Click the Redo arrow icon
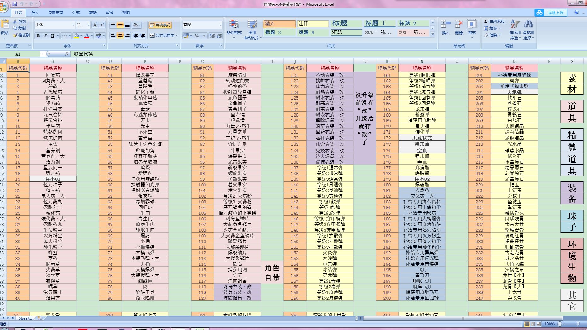Viewport: 587px width, 330px height. pyautogui.click(x=32, y=4)
